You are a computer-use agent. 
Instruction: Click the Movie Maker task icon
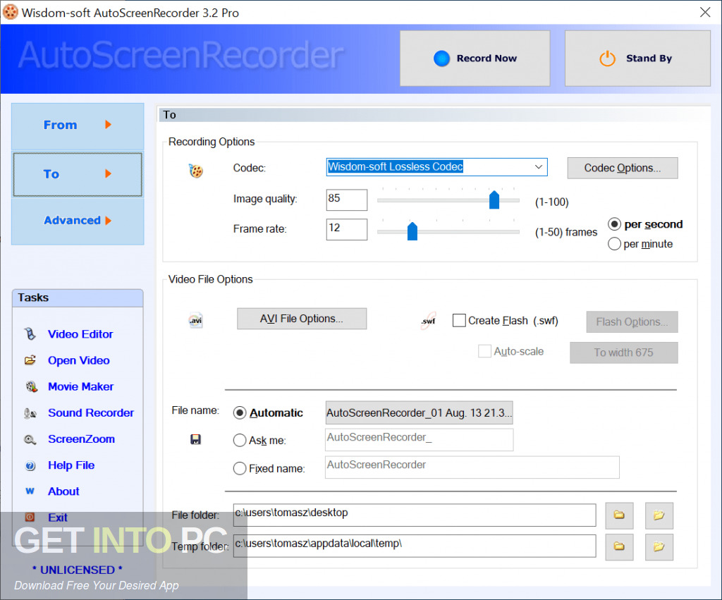[x=31, y=386]
